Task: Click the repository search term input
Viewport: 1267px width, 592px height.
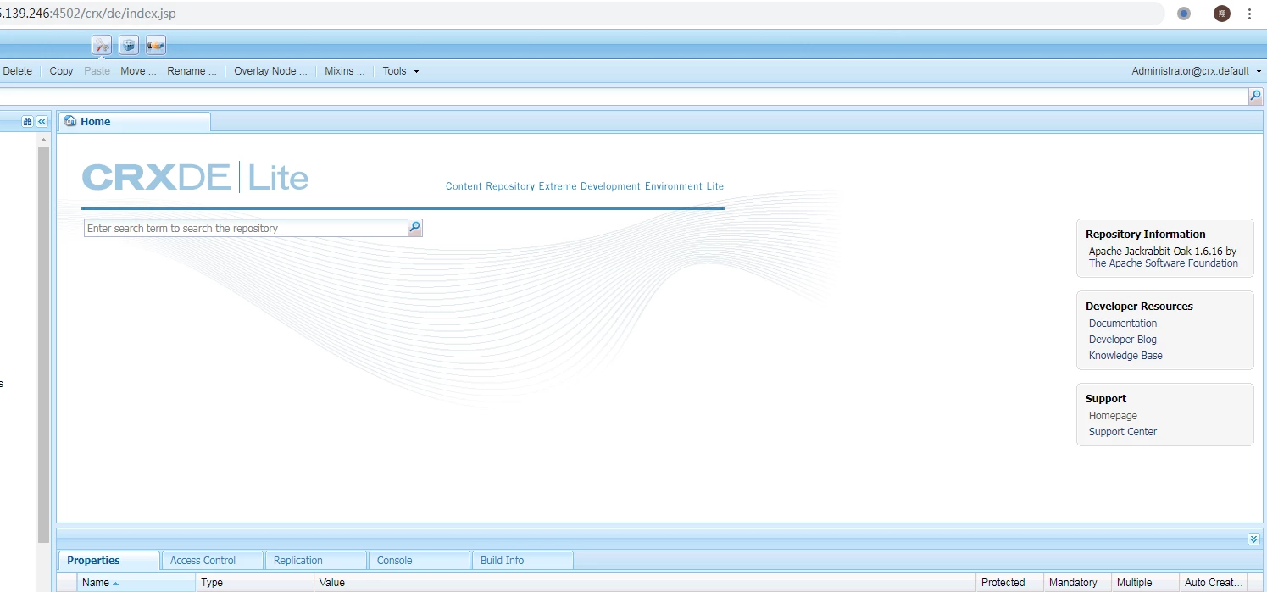Action: click(246, 228)
